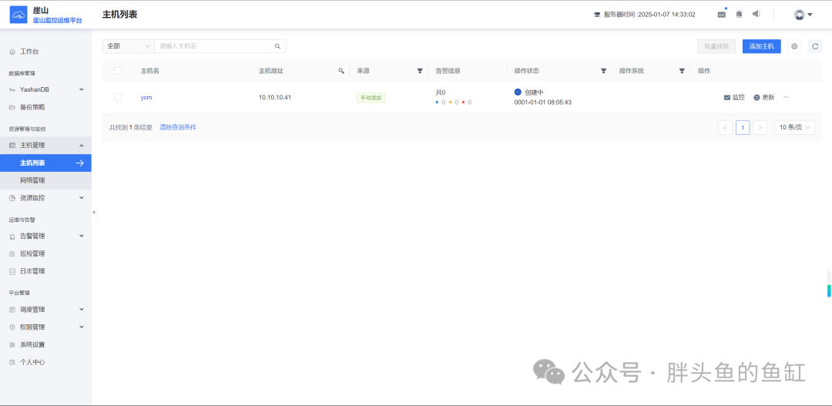832x406 pixels.
Task: Click the 添加主机 button
Action: coord(761,46)
